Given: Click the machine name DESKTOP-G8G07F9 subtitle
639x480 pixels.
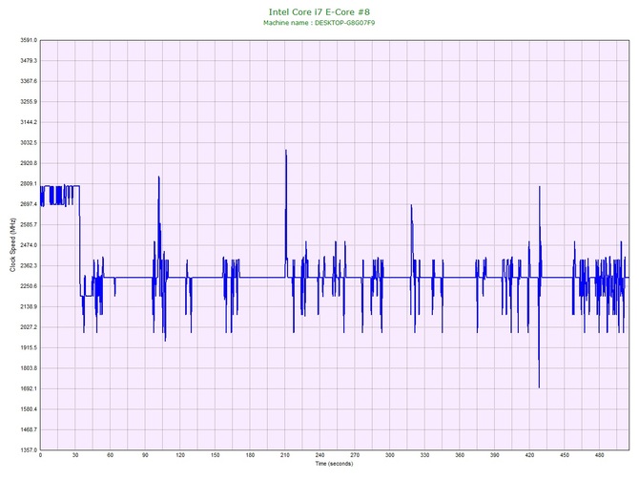Looking at the screenshot, I should pos(319,23).
